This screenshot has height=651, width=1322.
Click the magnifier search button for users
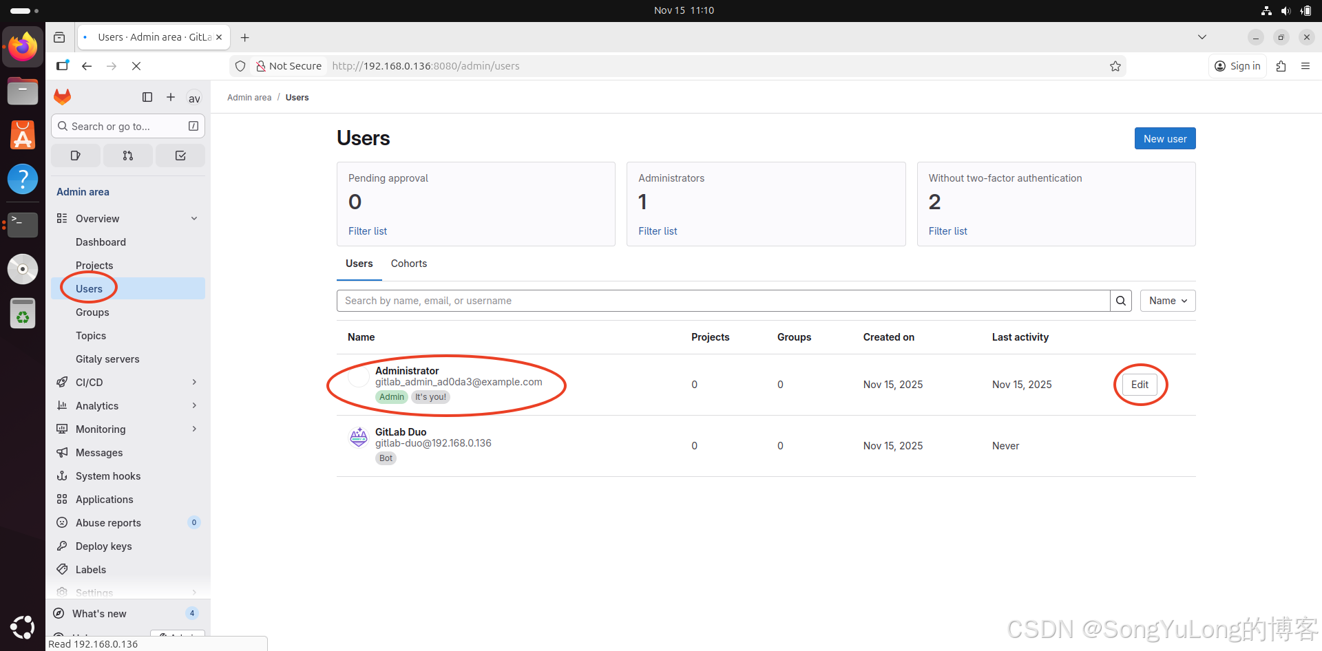[x=1120, y=301]
